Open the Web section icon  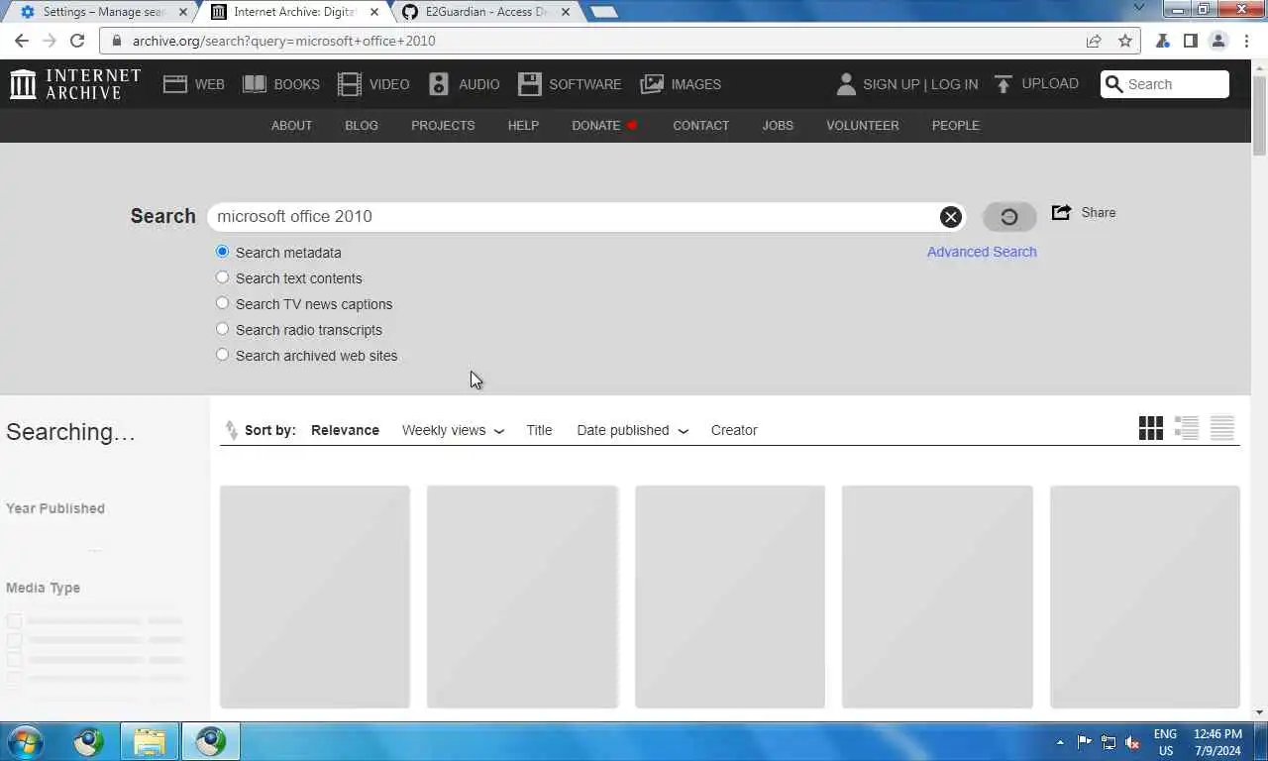click(175, 84)
